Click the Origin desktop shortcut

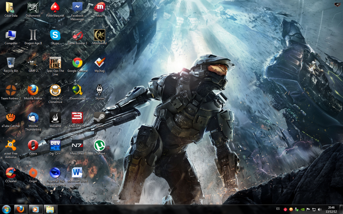(33, 173)
